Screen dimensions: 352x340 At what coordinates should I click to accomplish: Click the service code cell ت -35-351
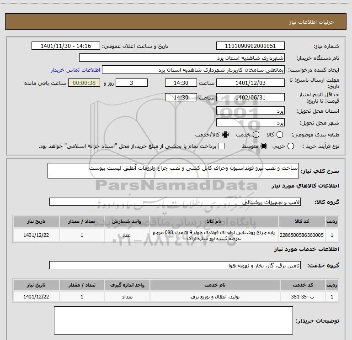303,297
